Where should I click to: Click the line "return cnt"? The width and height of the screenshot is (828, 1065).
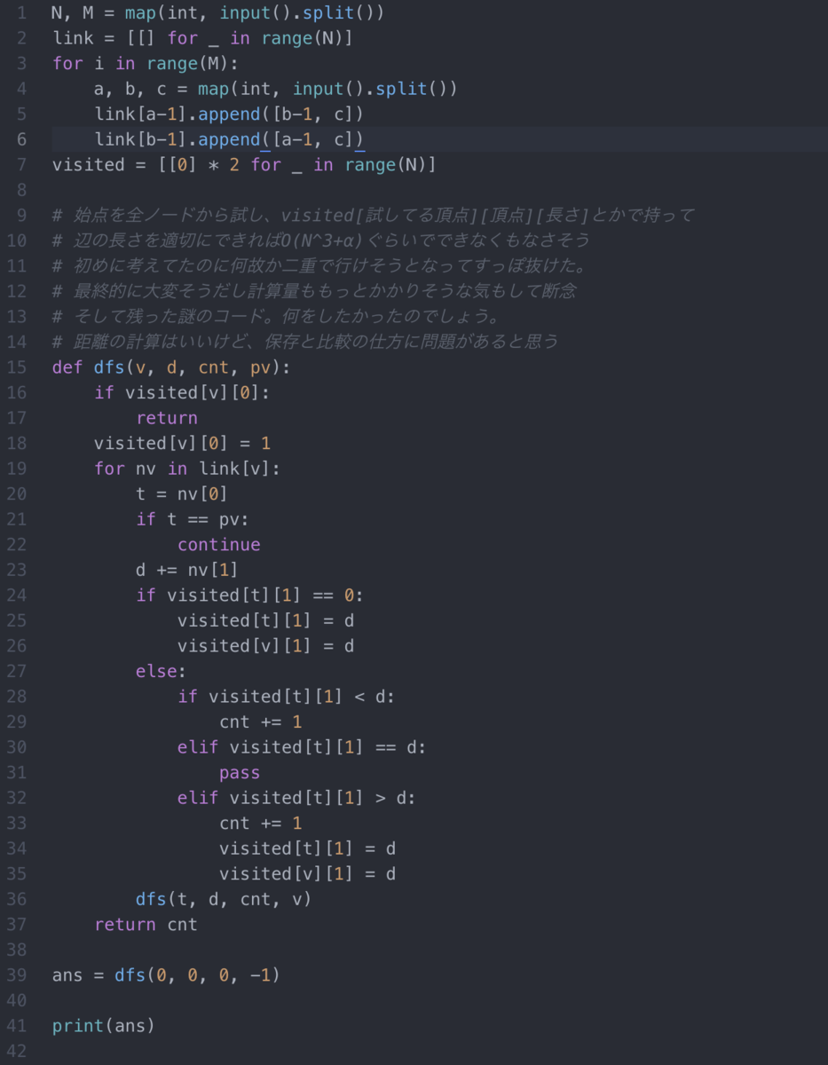point(146,924)
